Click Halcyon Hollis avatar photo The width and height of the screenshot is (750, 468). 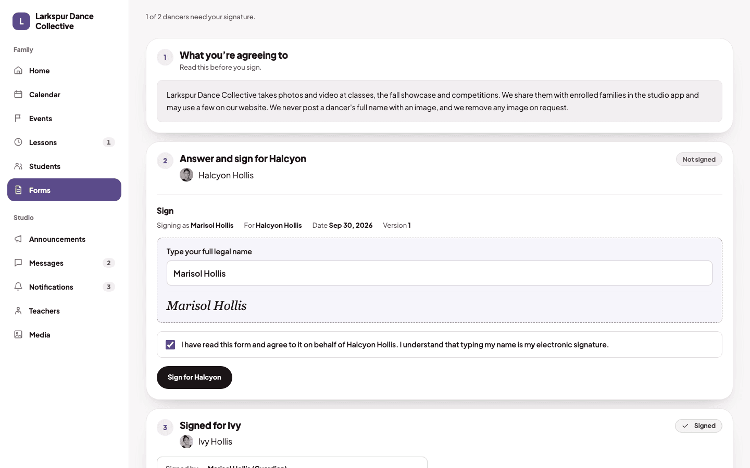point(186,175)
